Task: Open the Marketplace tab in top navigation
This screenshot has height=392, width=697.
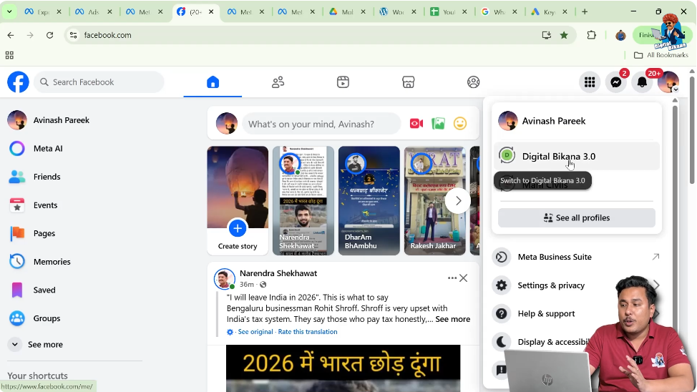Action: click(408, 82)
